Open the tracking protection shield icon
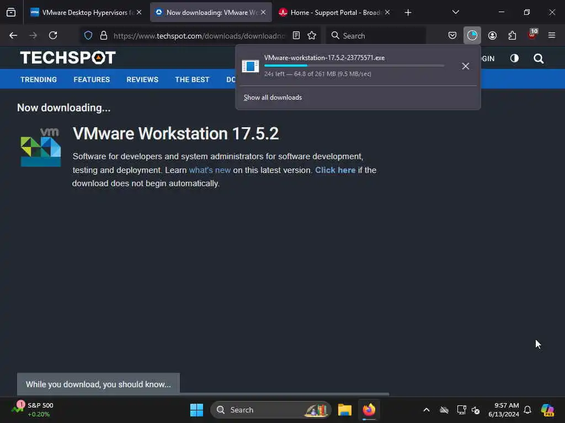The image size is (565, 423). [x=88, y=35]
